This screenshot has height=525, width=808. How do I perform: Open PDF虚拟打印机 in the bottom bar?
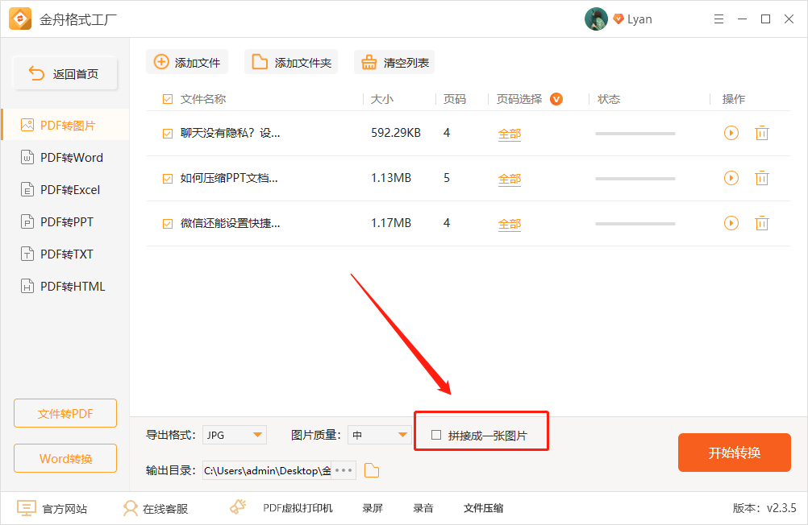coord(298,509)
